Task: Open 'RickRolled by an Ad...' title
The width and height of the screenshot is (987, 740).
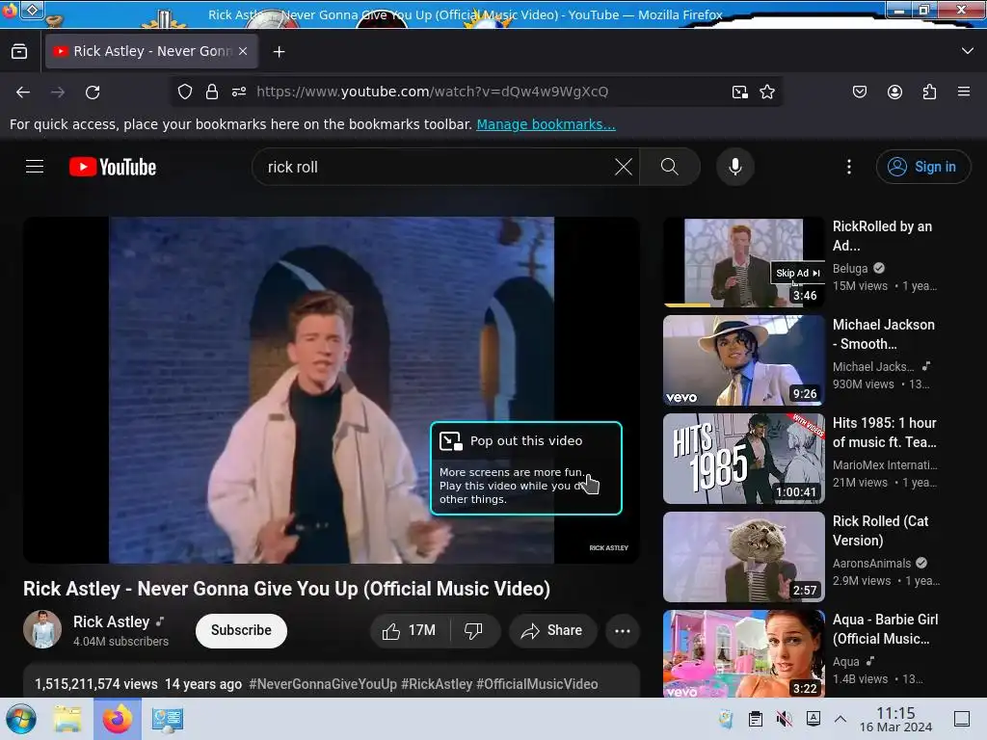Action: (882, 236)
